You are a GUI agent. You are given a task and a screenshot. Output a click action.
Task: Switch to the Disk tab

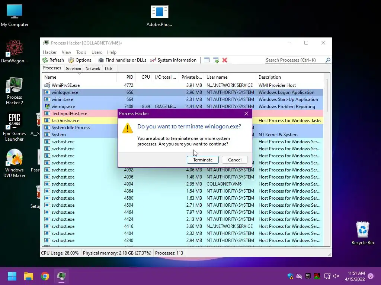tap(109, 69)
